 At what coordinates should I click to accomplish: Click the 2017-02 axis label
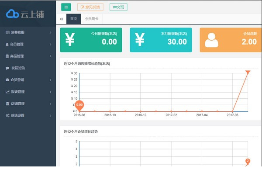tap(171, 115)
